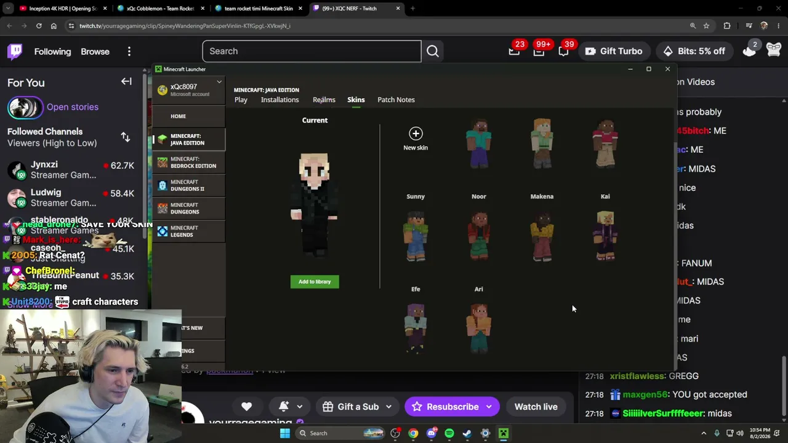
Task: Open Twitch Prime loot icon with 23 badge
Action: [x=514, y=52]
